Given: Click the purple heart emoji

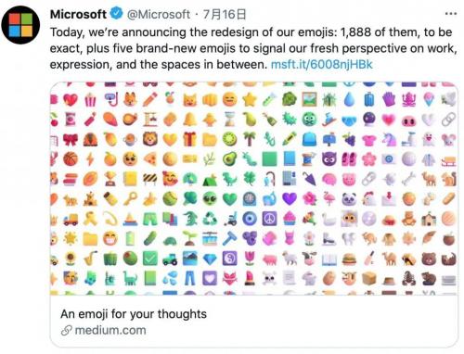Looking at the screenshot, I should pos(290,198).
